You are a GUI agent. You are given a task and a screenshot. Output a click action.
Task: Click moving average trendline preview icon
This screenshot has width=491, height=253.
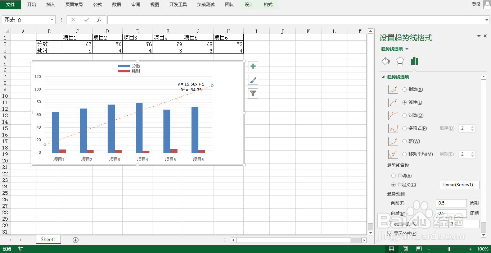click(x=393, y=154)
